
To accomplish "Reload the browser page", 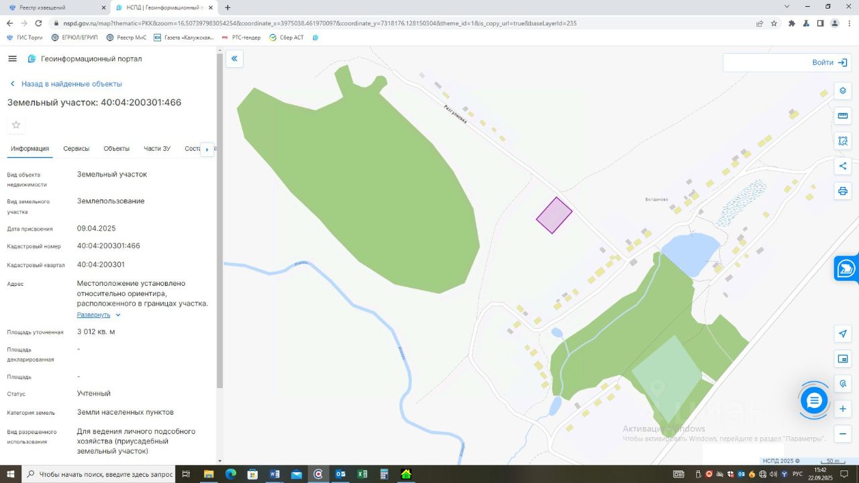I will point(40,23).
